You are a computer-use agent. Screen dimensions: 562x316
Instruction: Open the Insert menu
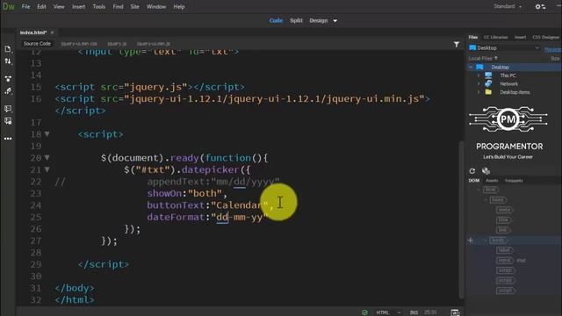pyautogui.click(x=78, y=6)
